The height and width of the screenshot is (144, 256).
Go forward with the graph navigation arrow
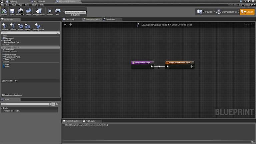coord(71,25)
